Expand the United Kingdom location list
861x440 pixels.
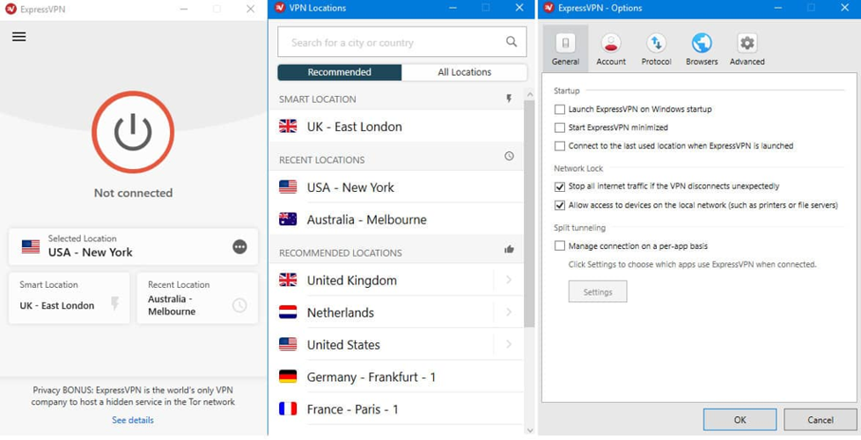[x=509, y=281]
